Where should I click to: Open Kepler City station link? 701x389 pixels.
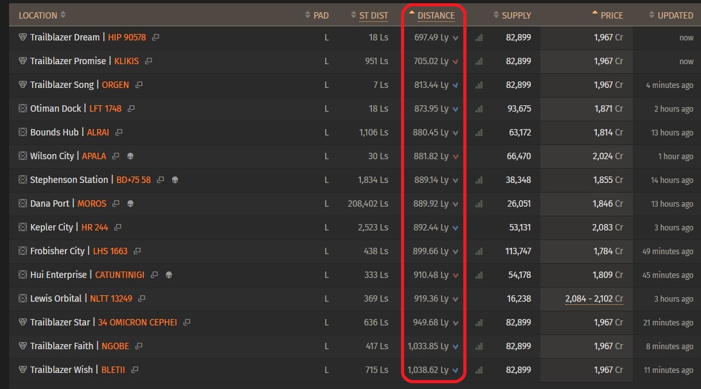tap(51, 227)
